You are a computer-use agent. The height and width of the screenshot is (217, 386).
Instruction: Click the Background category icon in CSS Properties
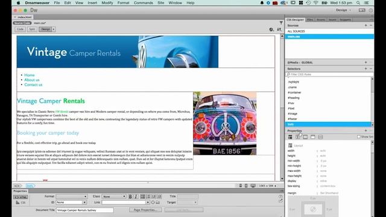pyautogui.click(x=313, y=137)
